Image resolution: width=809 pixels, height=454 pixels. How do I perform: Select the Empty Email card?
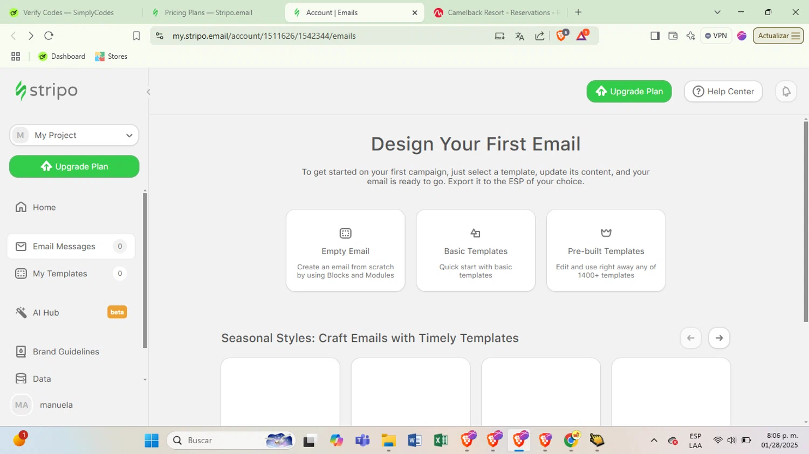pos(345,250)
